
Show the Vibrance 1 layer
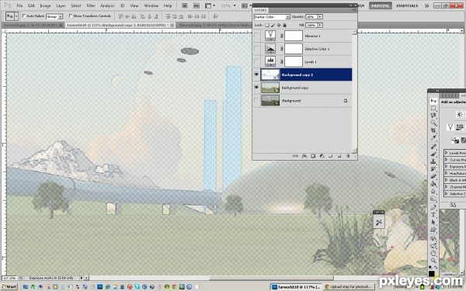pyautogui.click(x=256, y=36)
